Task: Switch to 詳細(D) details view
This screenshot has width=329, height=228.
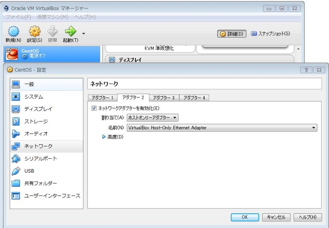Action: [x=232, y=34]
